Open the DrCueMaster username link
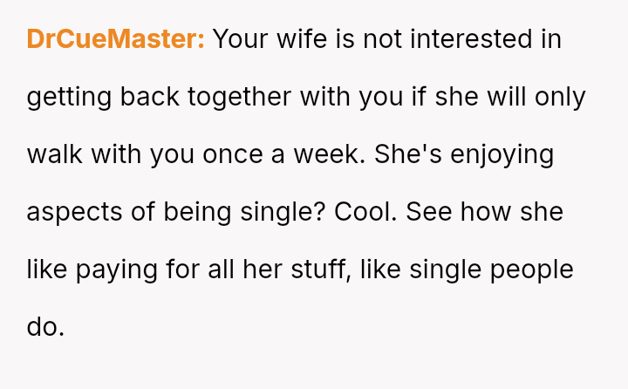Screen dimensions: 628x389 pyautogui.click(x=116, y=39)
